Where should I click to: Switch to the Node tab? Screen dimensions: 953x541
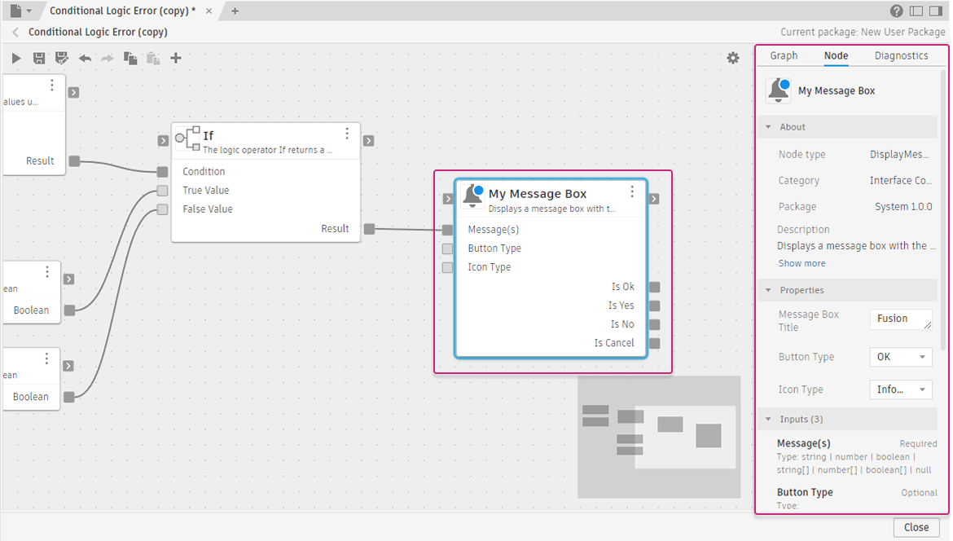(836, 55)
